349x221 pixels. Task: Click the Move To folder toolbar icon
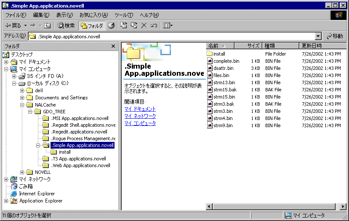pyautogui.click(x=124, y=26)
